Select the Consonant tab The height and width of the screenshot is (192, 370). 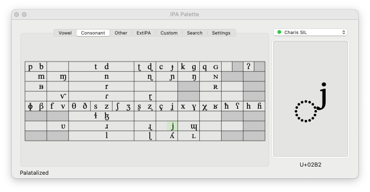click(93, 33)
